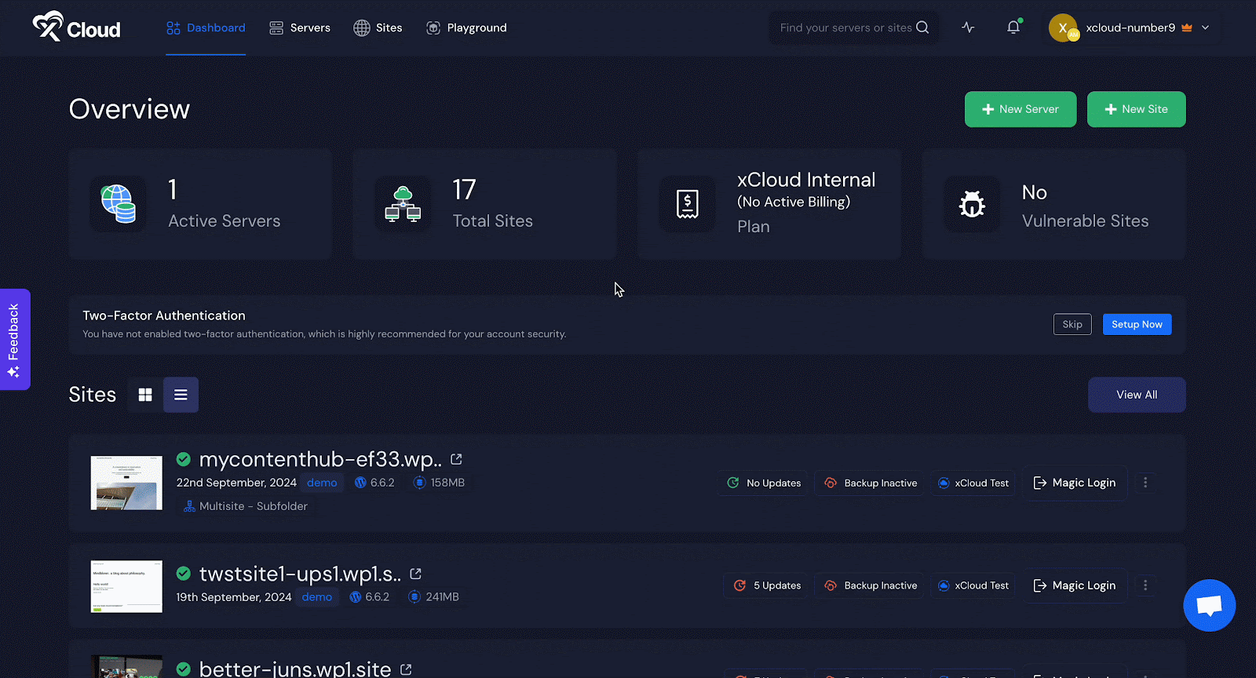Screen dimensions: 1256x678
Task: Open the xCloud logo home link
Action: [76, 27]
